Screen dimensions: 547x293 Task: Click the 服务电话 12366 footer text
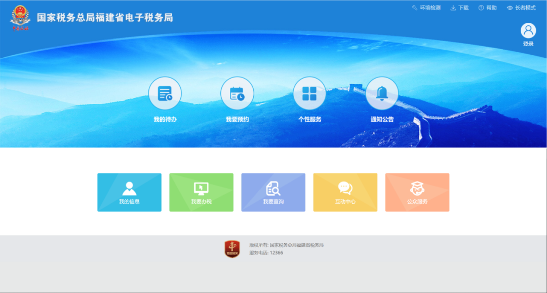266,253
